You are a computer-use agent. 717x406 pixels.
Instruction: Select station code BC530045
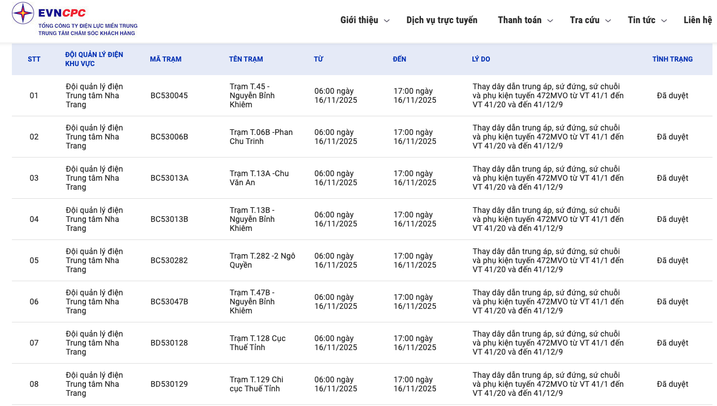coord(169,96)
